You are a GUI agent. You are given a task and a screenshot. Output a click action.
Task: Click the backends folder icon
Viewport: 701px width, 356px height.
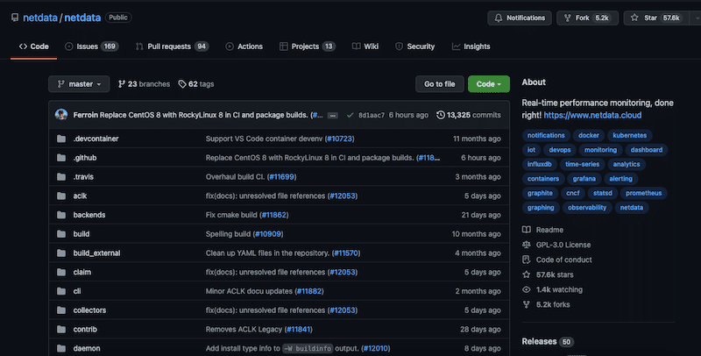pyautogui.click(x=61, y=215)
